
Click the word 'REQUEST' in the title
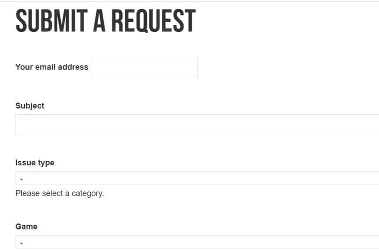pyautogui.click(x=153, y=20)
